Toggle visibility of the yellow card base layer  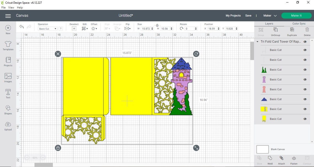click(305, 119)
